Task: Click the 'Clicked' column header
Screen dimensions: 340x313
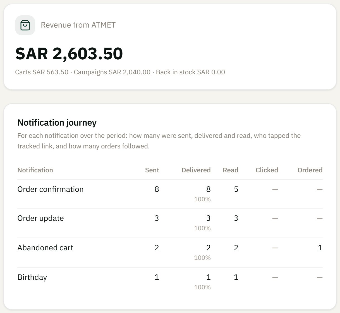Action: [267, 170]
